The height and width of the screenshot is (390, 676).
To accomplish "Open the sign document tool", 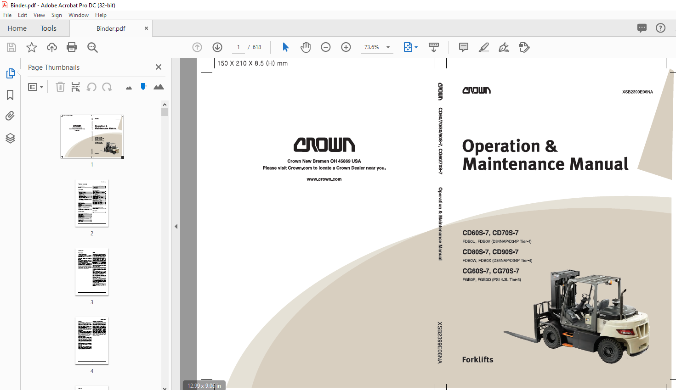I will click(504, 47).
